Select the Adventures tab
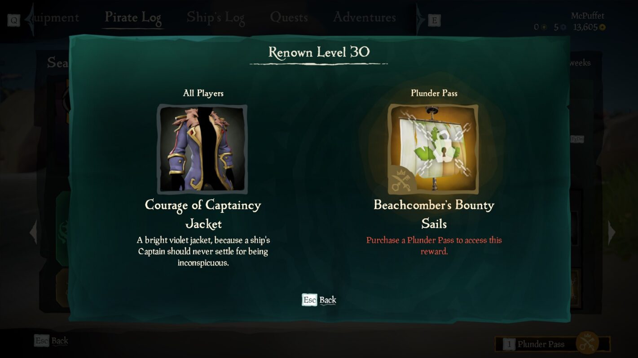Screen dimensions: 638x358 point(365,17)
